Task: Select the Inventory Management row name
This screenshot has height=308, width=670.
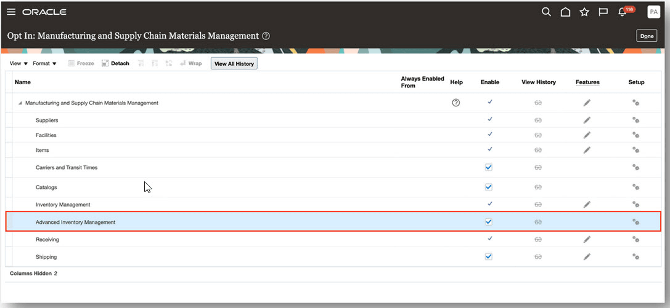Action: (63, 205)
